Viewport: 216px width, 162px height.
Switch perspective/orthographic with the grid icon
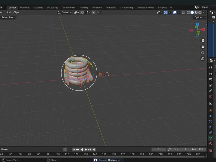click(203, 59)
